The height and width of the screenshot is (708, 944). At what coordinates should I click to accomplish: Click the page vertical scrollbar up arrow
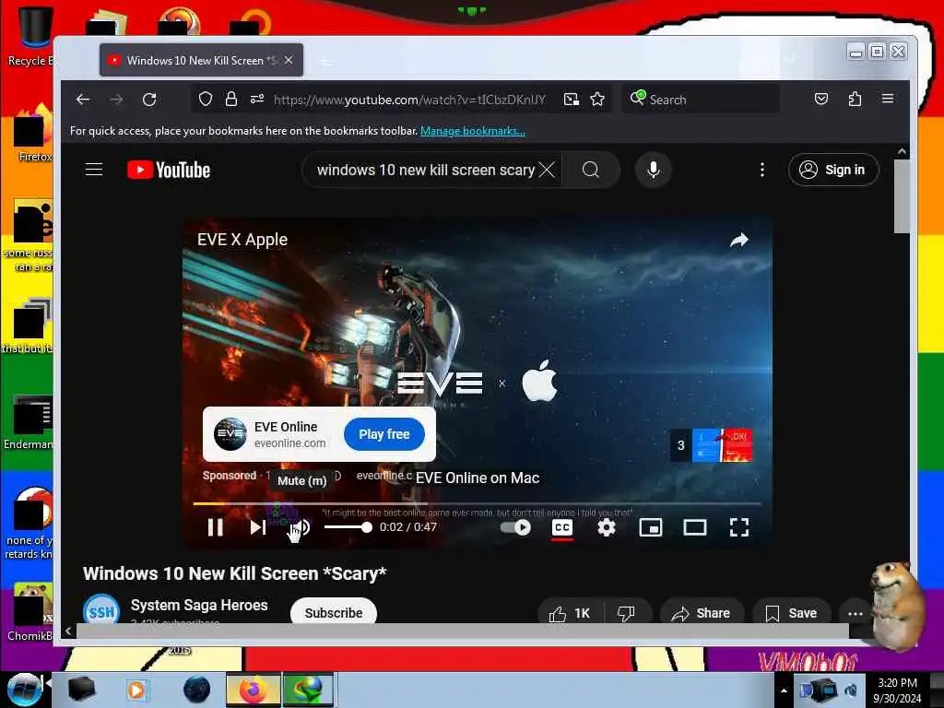pyautogui.click(x=902, y=152)
